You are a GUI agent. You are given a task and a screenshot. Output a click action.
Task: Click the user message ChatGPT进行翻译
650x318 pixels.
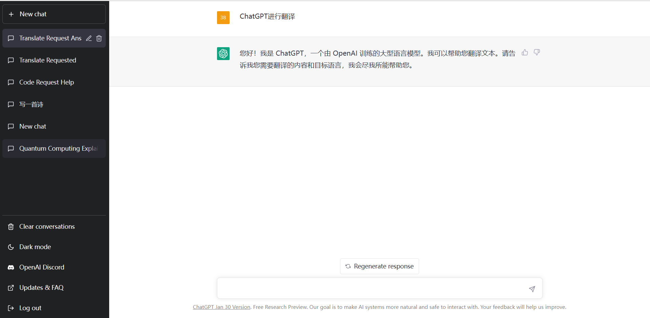[x=267, y=17]
